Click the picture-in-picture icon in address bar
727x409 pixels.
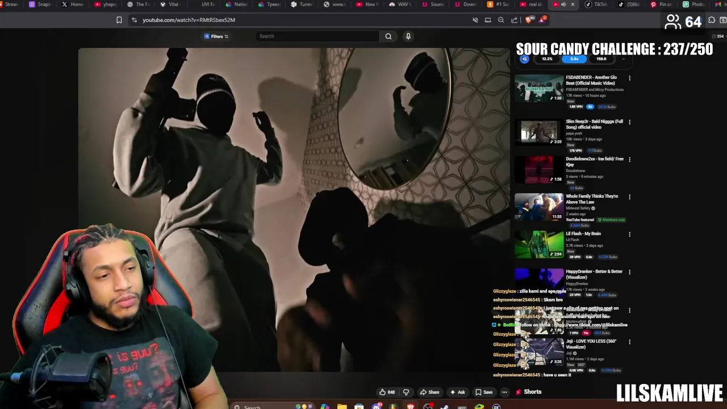pos(488,20)
